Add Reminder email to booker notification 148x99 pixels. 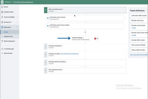coord(139,27)
